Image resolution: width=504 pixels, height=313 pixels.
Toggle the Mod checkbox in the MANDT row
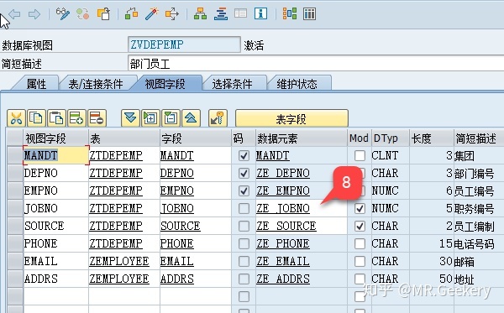pyautogui.click(x=360, y=156)
